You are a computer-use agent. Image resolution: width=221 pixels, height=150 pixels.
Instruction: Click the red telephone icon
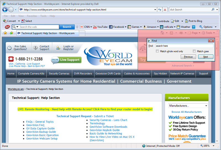(11, 59)
